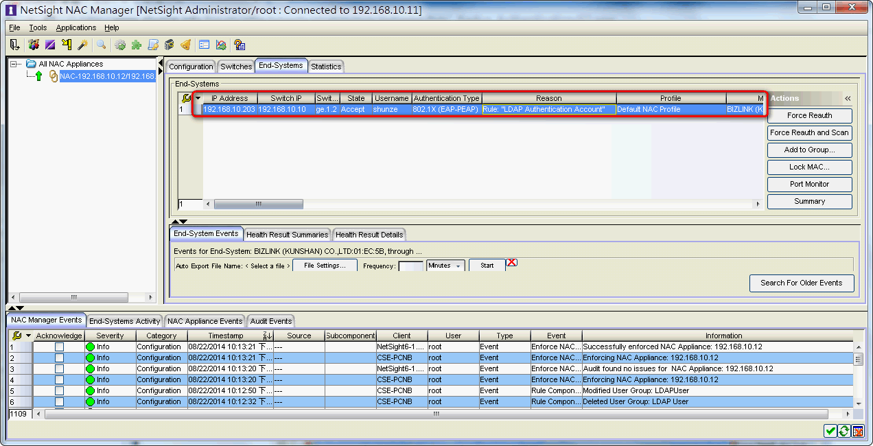Image resolution: width=873 pixels, height=446 pixels.
Task: Click the Frequency input field
Action: (411, 266)
